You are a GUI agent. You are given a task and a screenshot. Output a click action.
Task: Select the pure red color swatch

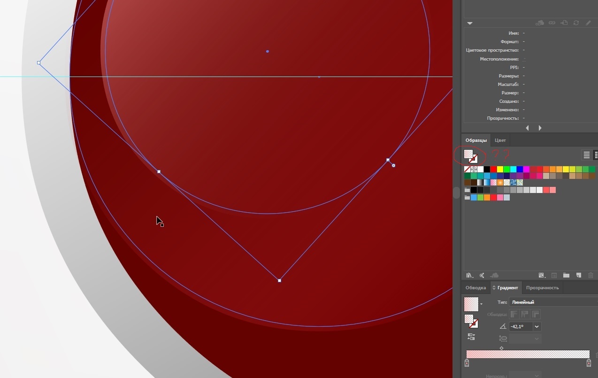pyautogui.click(x=493, y=169)
